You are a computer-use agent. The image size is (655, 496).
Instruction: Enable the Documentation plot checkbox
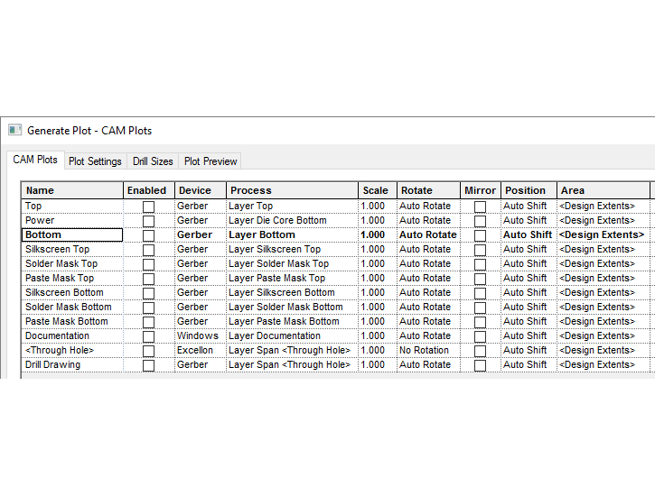(148, 336)
